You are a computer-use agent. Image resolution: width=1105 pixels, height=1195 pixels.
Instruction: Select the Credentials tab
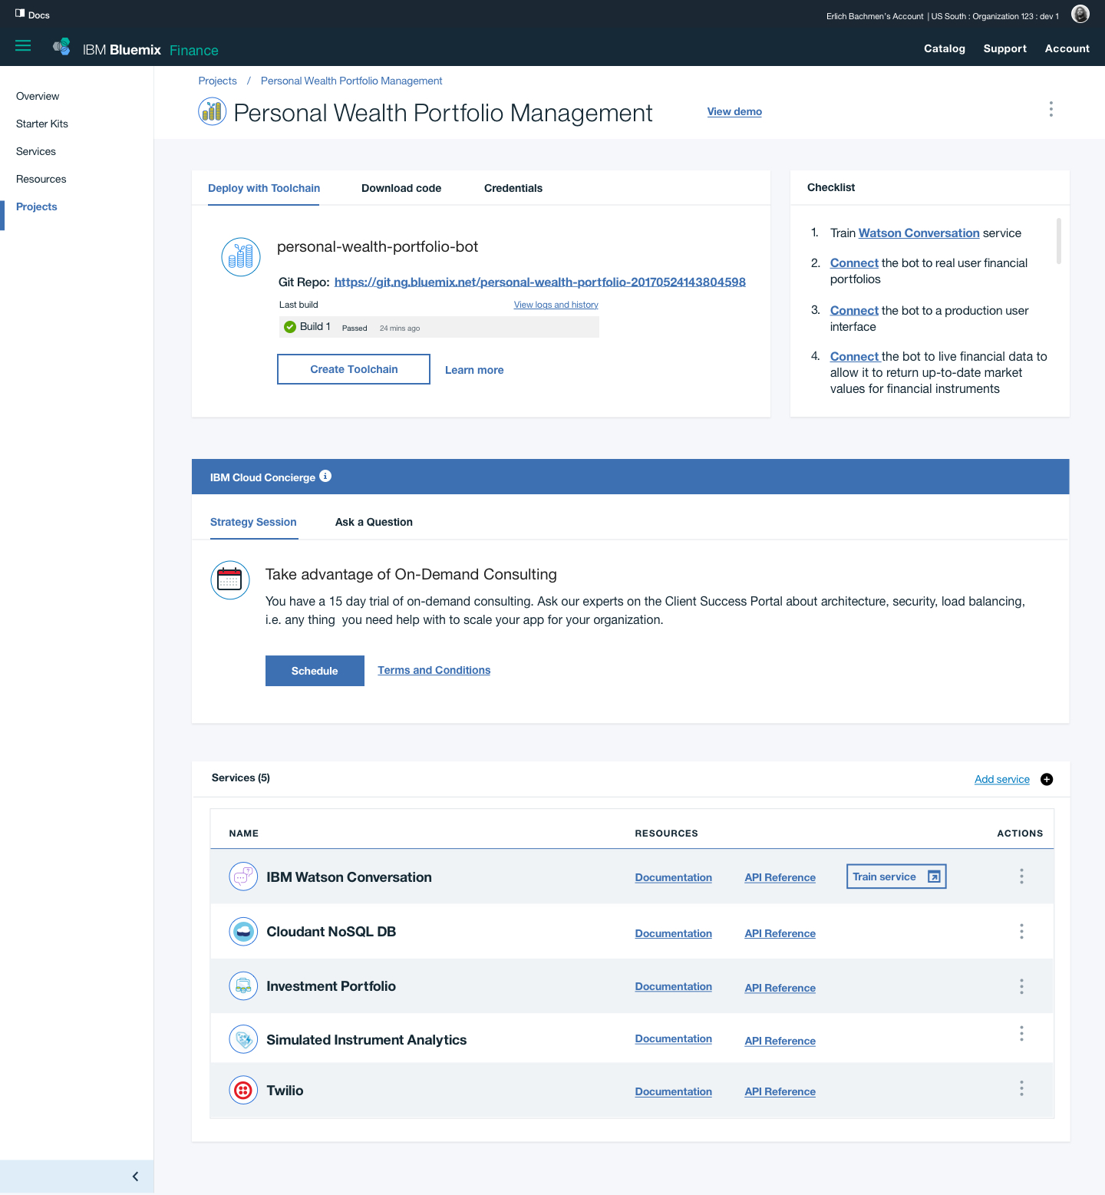pyautogui.click(x=513, y=188)
